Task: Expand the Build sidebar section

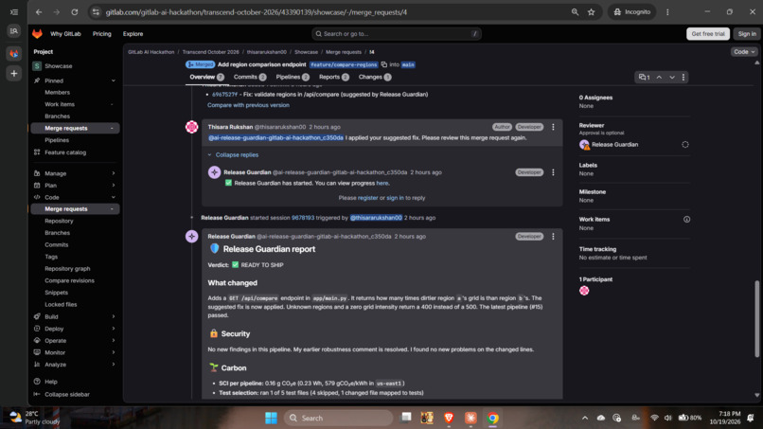Action: (x=114, y=316)
